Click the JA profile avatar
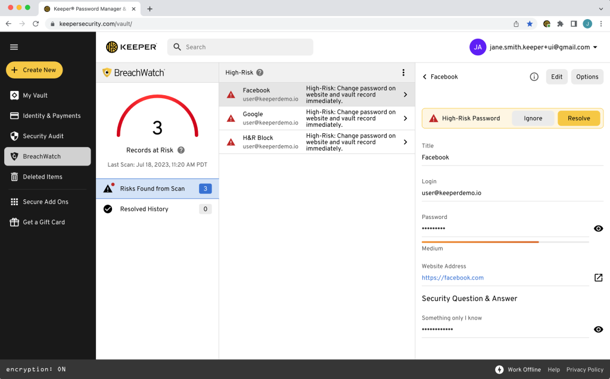 477,47
